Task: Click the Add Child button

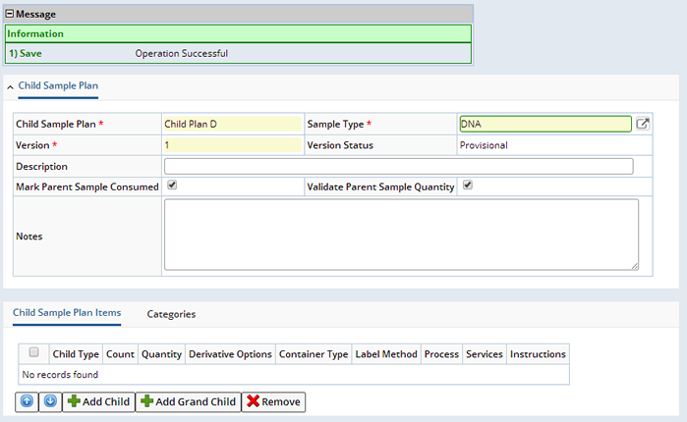Action: pos(99,401)
